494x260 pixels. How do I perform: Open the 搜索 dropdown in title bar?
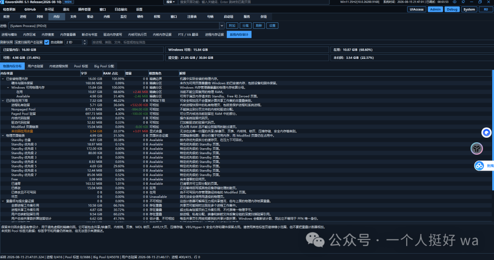(x=171, y=2)
